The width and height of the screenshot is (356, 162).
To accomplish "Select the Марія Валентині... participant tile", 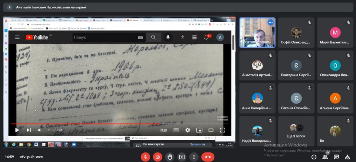I will (335, 33).
